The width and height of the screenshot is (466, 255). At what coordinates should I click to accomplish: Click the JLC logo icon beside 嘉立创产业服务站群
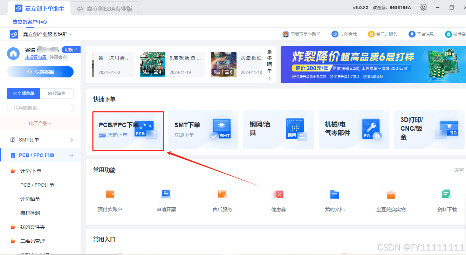pos(14,34)
